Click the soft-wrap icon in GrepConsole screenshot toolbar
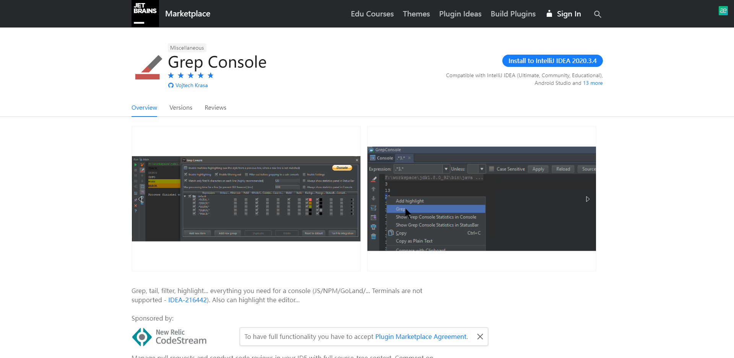Screen dimensions: 734x358 click(x=373, y=208)
